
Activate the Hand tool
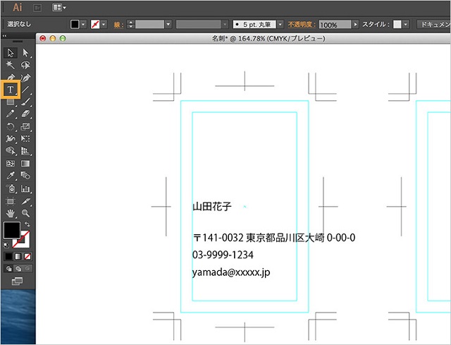tap(11, 212)
